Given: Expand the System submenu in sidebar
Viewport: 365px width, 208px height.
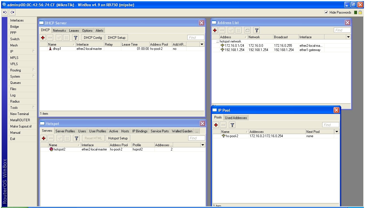Looking at the screenshot, I should coord(33,76).
